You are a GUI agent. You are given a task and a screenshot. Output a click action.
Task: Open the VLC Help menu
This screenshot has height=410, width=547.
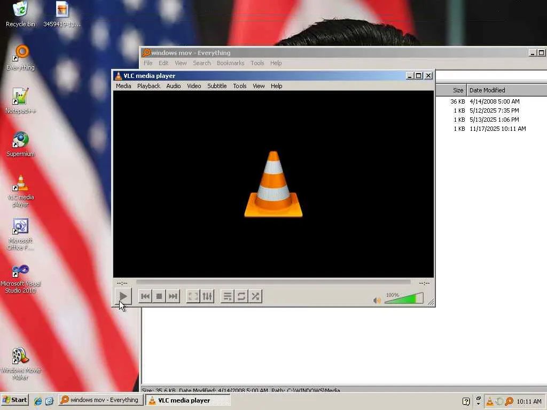[276, 86]
